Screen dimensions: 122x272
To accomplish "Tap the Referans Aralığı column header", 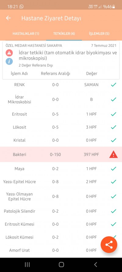I will 56,74.
